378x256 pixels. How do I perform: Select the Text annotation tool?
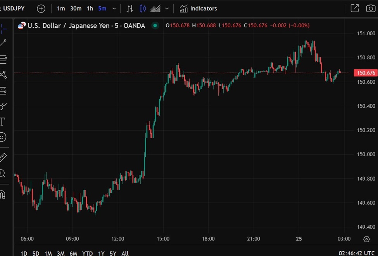click(x=2, y=122)
